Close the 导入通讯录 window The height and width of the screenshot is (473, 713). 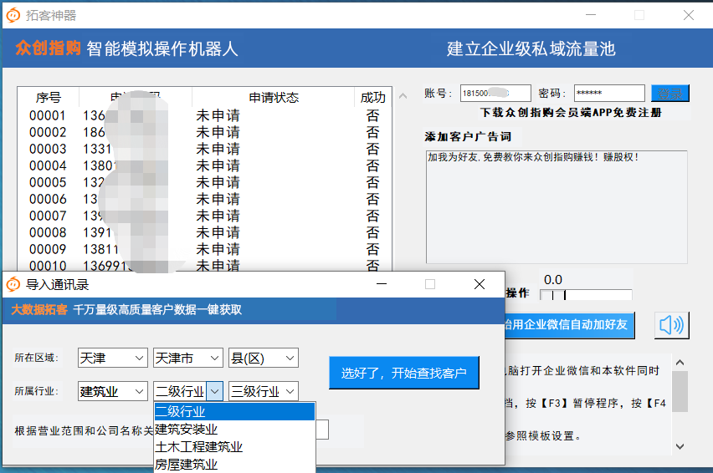(x=480, y=284)
